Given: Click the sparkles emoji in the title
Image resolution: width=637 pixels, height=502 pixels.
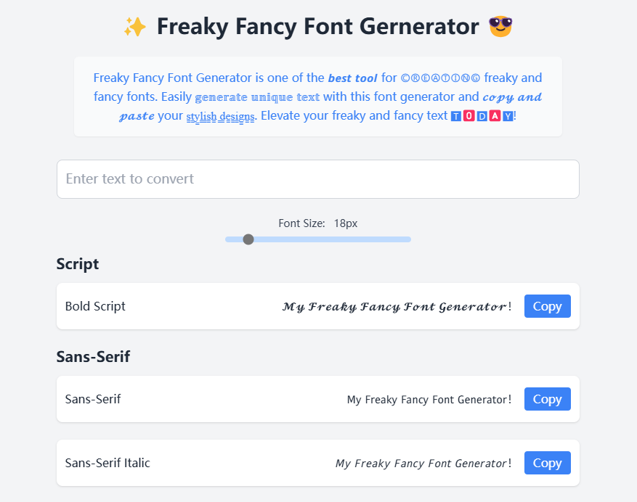Looking at the screenshot, I should click(135, 27).
